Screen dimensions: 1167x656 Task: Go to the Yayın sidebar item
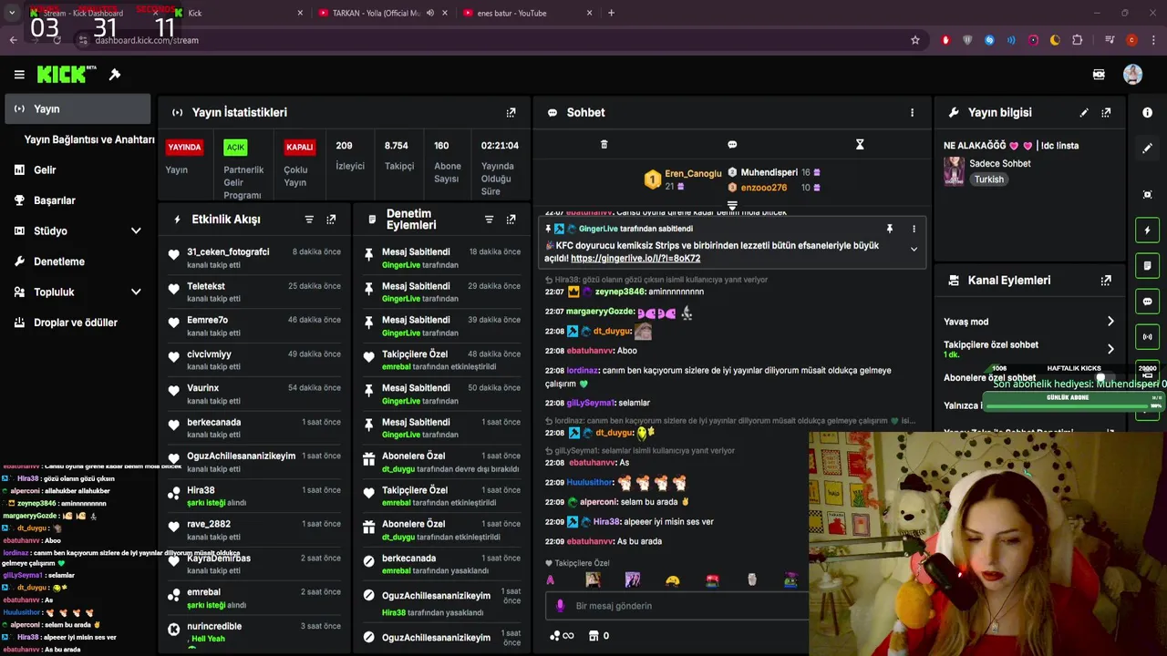77,108
